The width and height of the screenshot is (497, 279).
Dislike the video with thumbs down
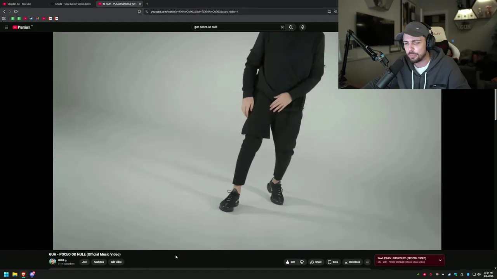tap(302, 262)
